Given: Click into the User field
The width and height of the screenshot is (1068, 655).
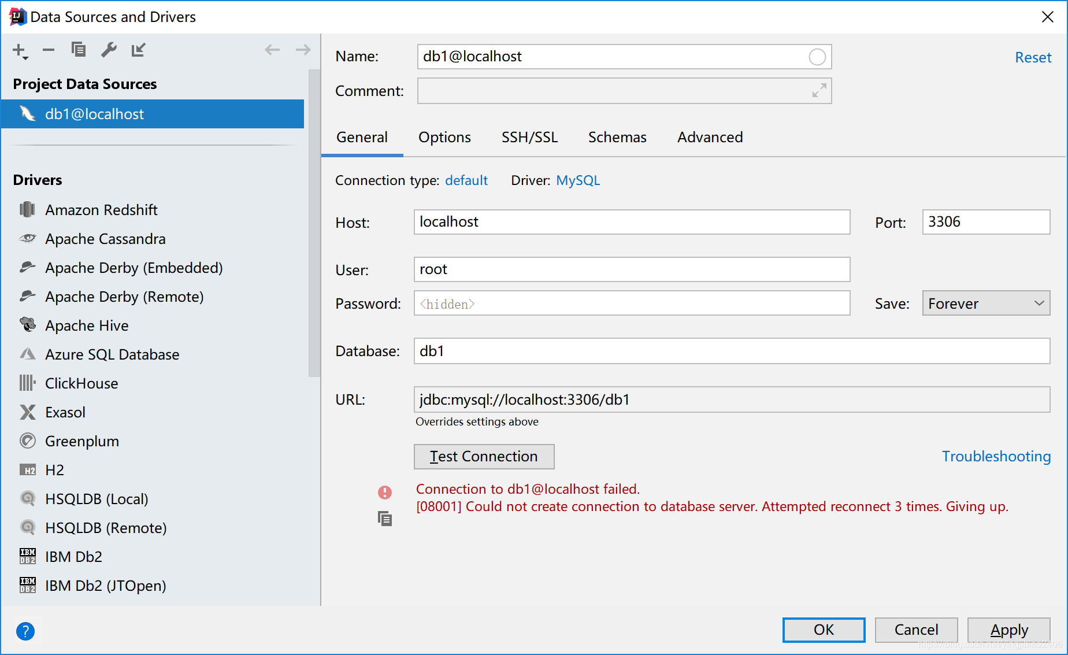Looking at the screenshot, I should click(x=632, y=269).
